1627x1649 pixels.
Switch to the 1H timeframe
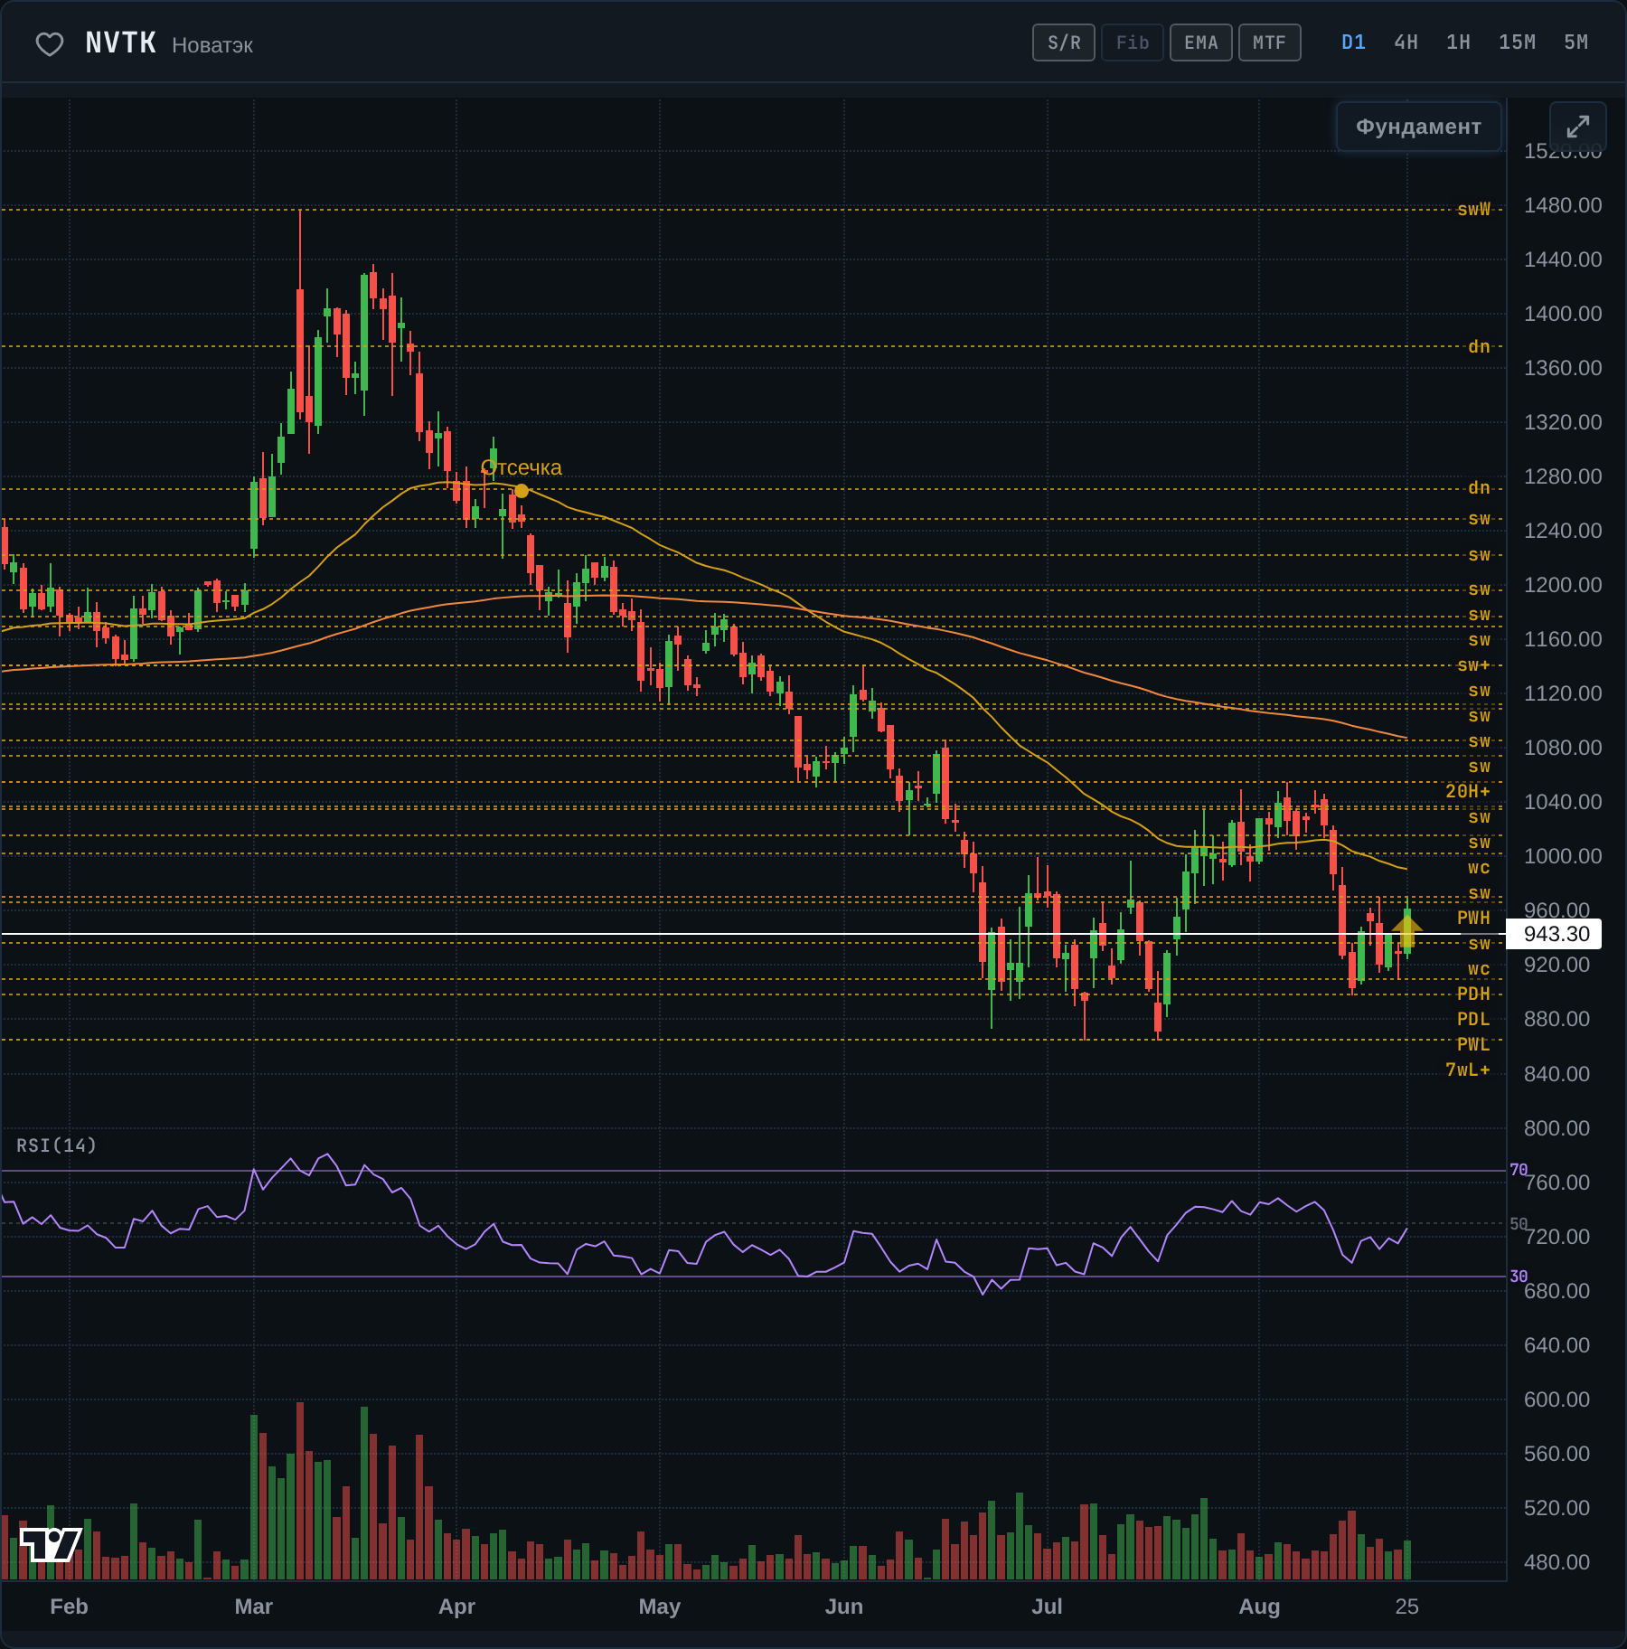[1458, 42]
